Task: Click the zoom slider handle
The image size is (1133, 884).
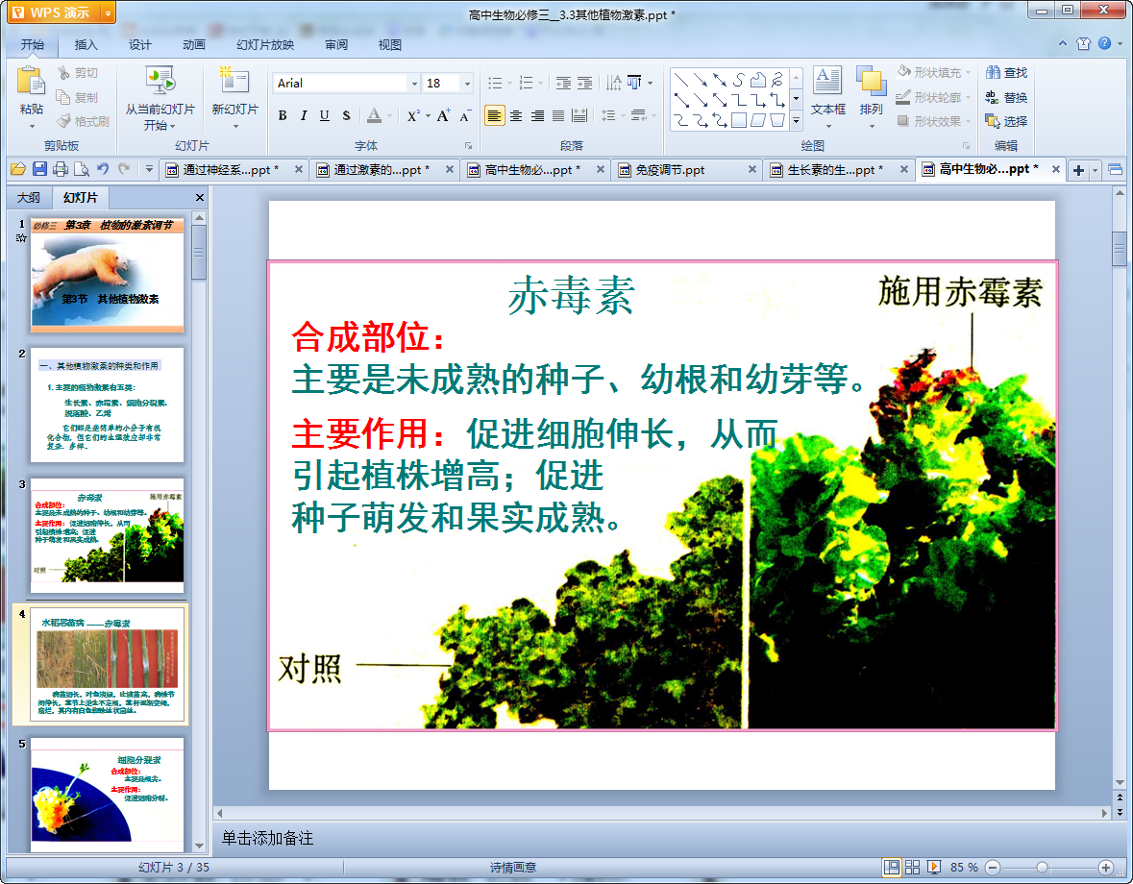Action: click(1042, 868)
